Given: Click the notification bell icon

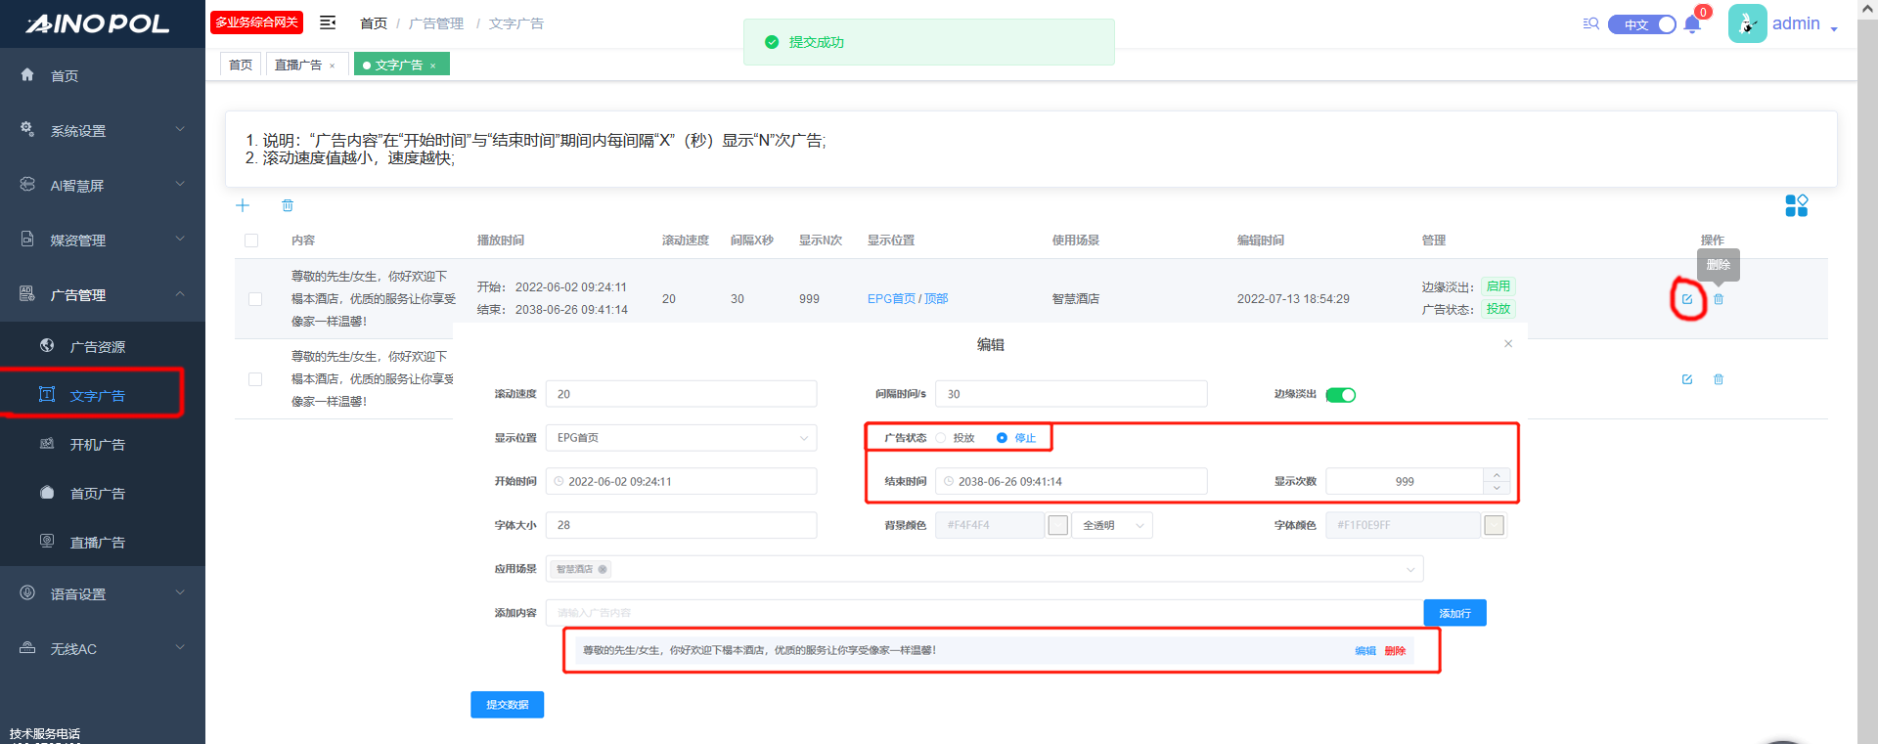Looking at the screenshot, I should click(x=1692, y=24).
